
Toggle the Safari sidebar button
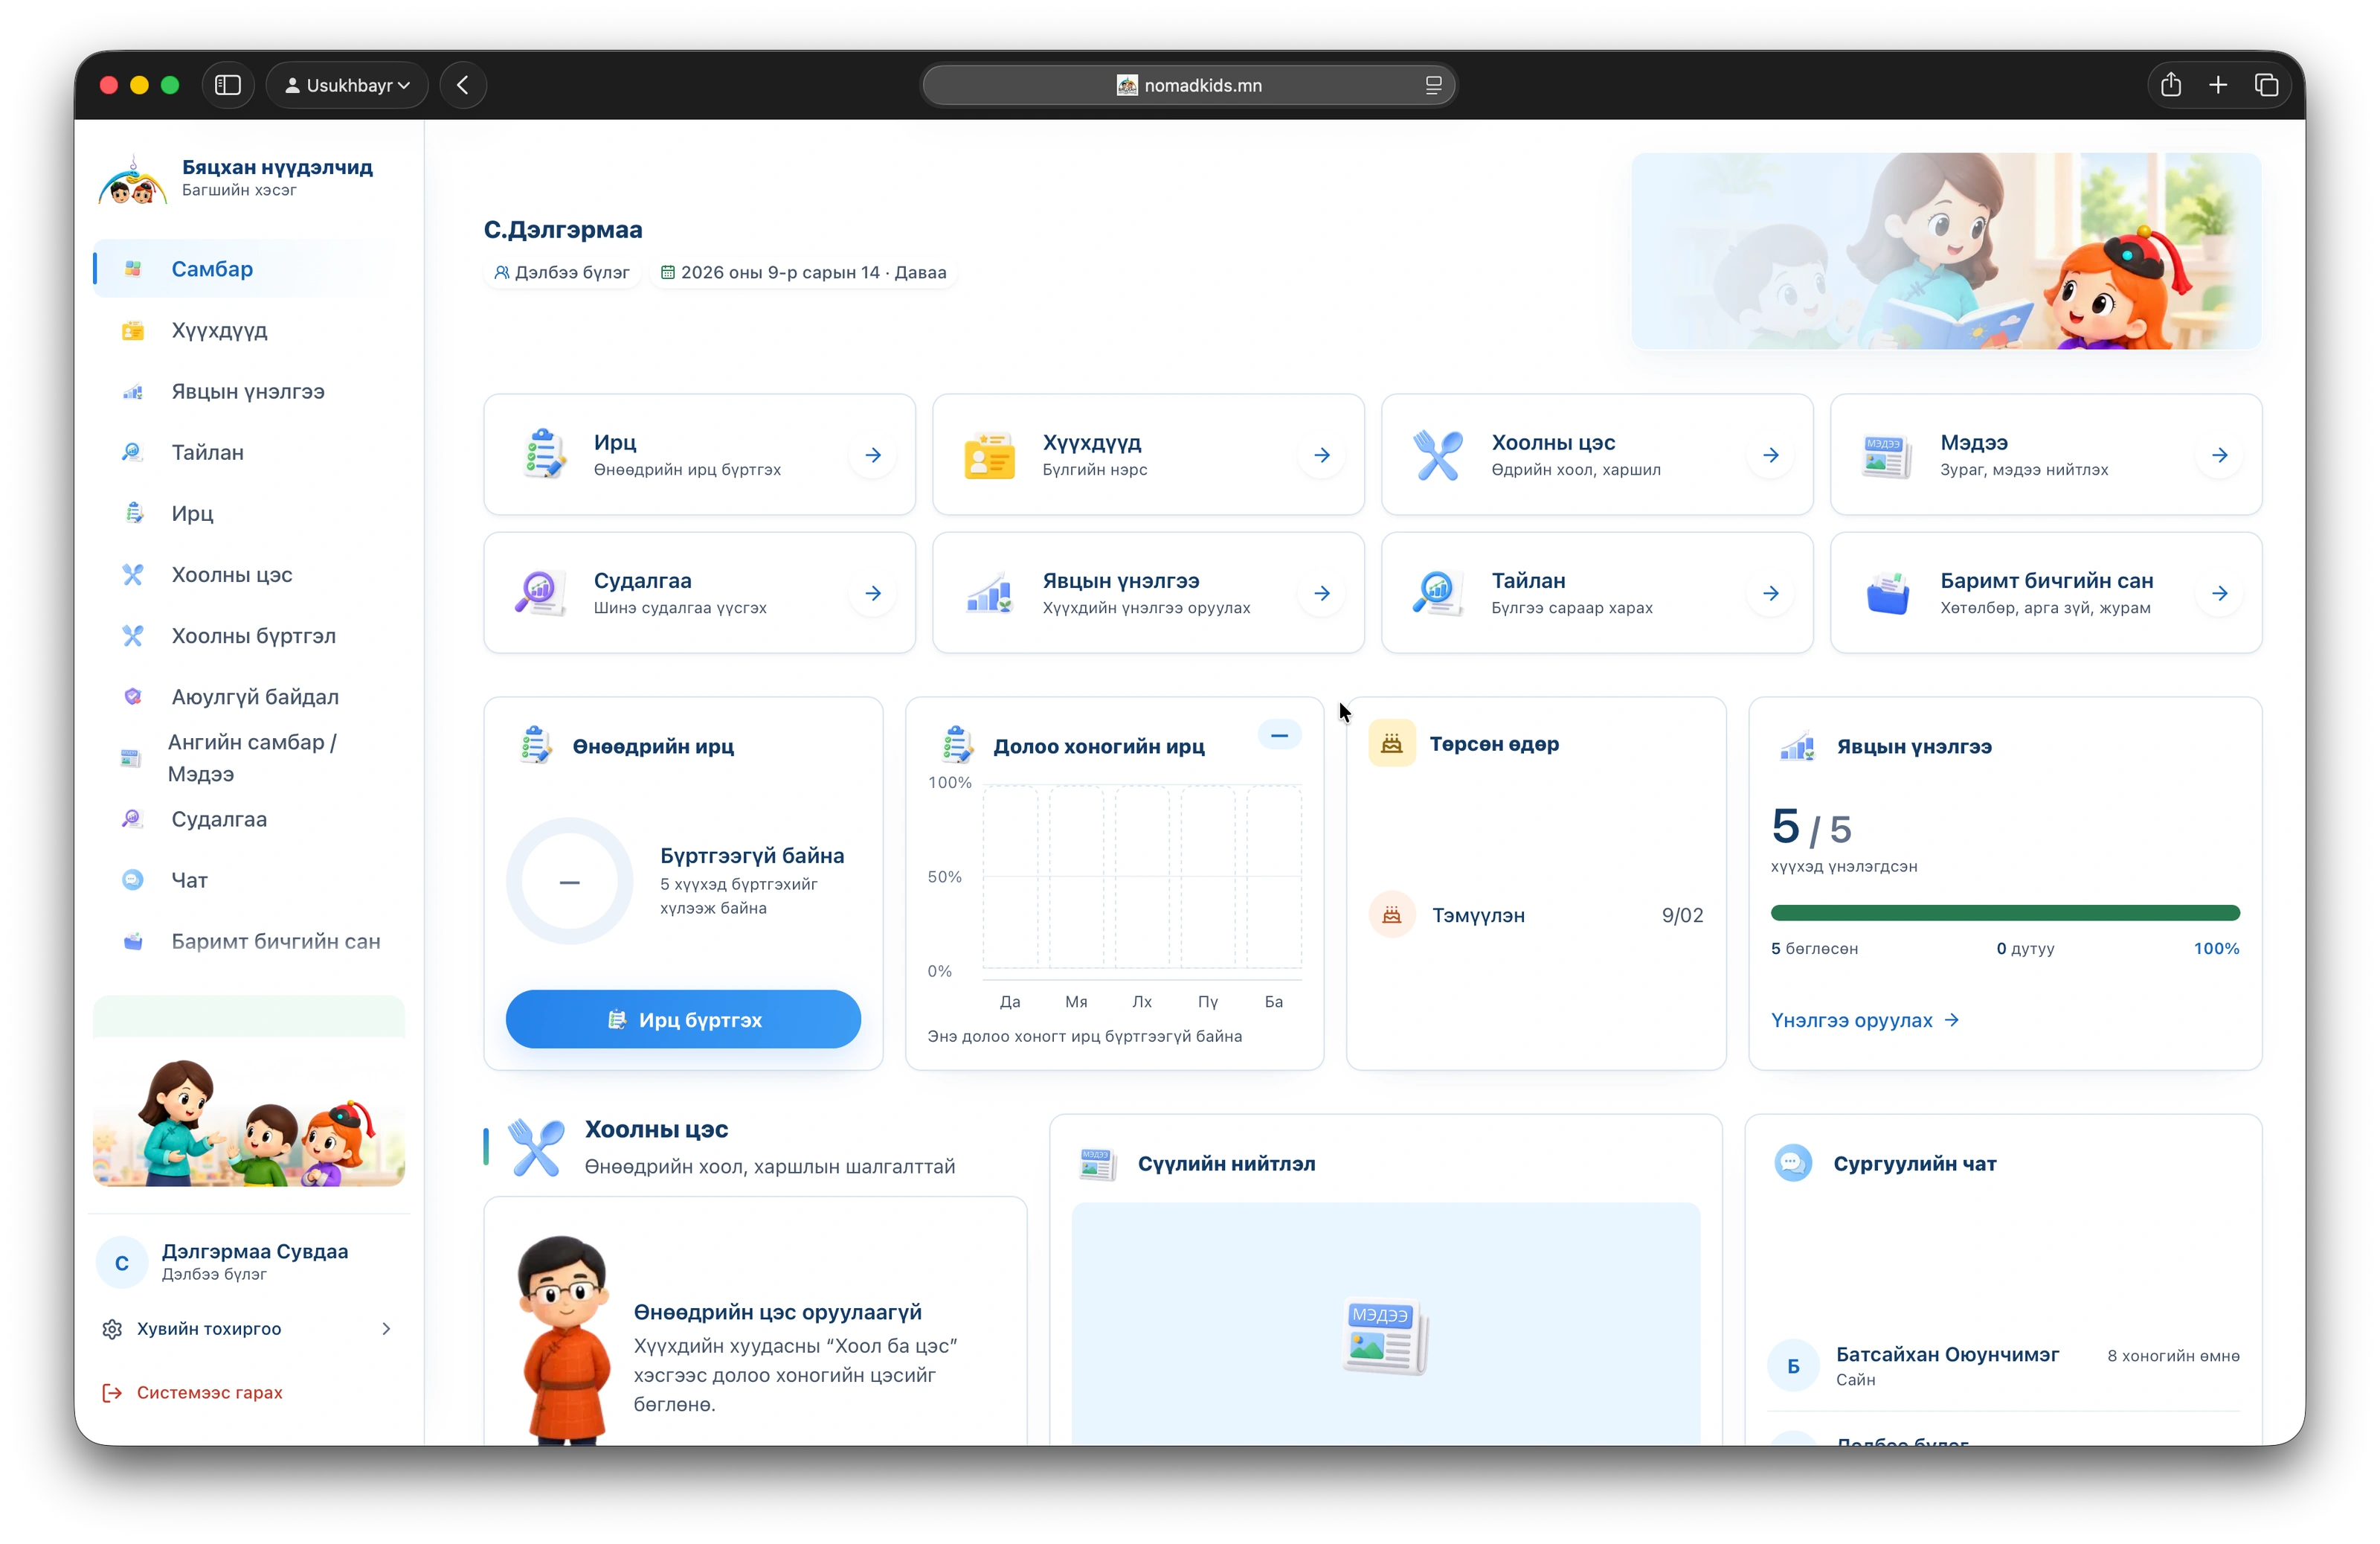[x=228, y=85]
